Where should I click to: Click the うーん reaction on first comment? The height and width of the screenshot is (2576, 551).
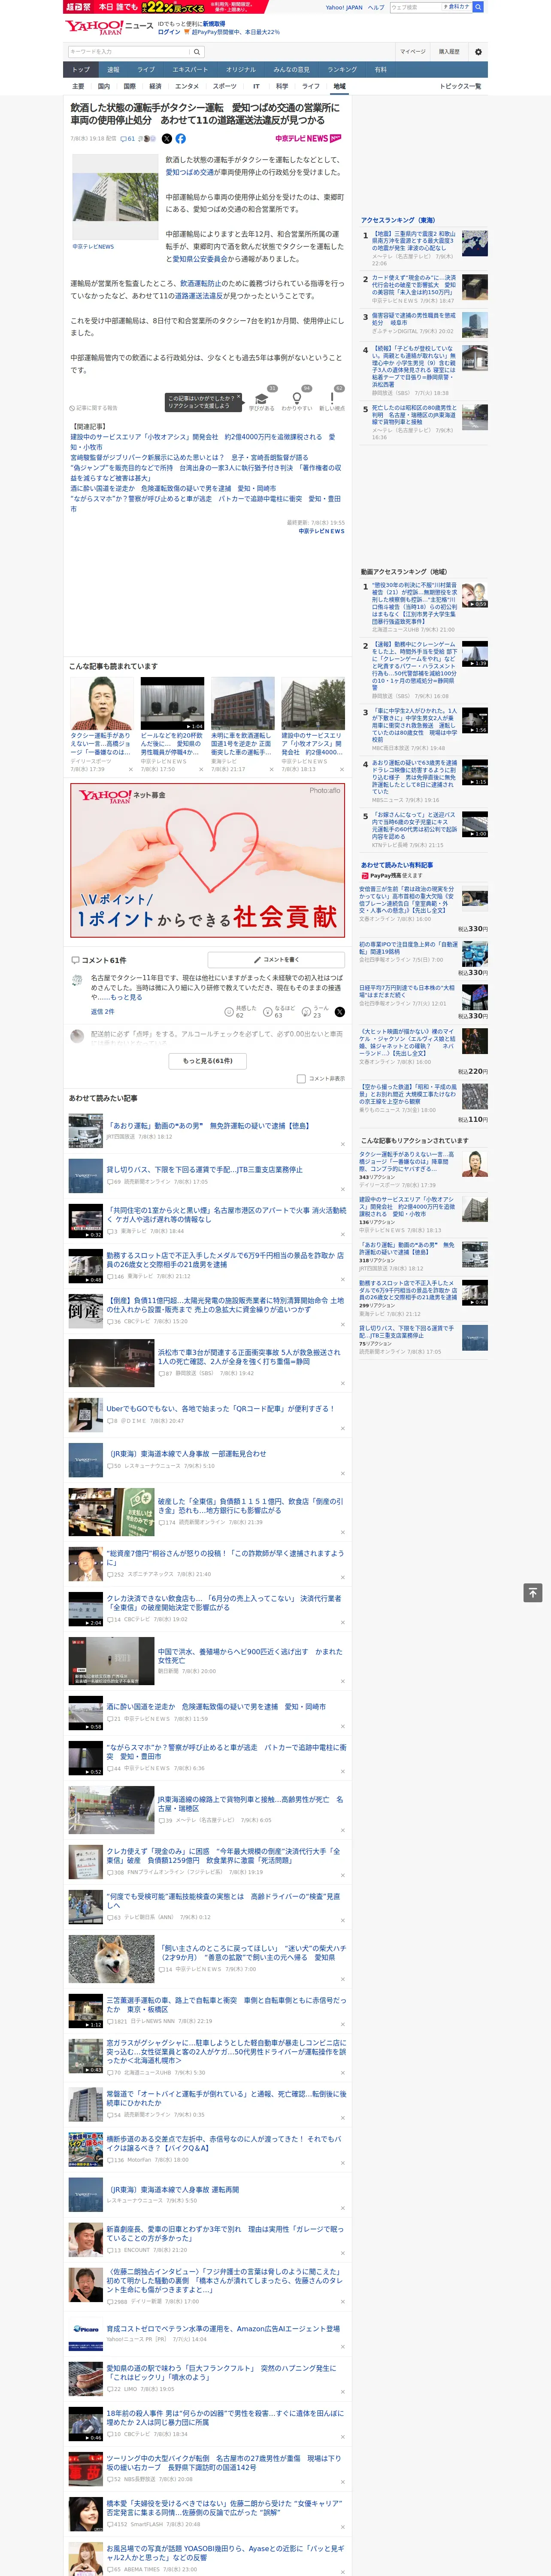[316, 1012]
